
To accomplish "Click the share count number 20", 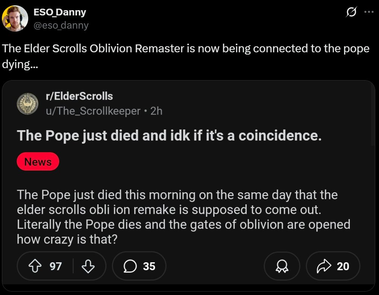I will click(x=343, y=266).
